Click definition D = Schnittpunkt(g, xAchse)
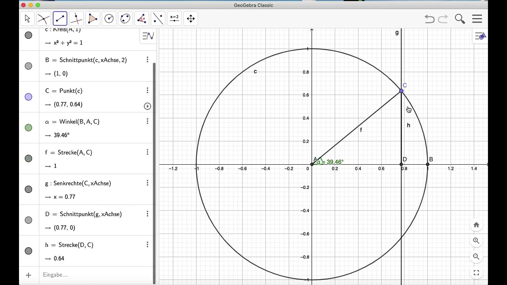 (84, 214)
